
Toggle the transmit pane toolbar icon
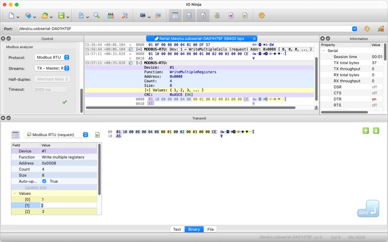coord(203,15)
